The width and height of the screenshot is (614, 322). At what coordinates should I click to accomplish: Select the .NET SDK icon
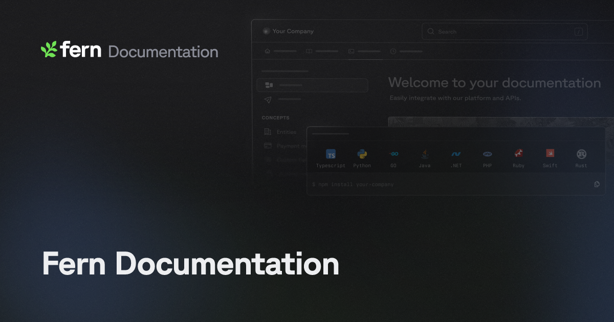click(x=456, y=154)
